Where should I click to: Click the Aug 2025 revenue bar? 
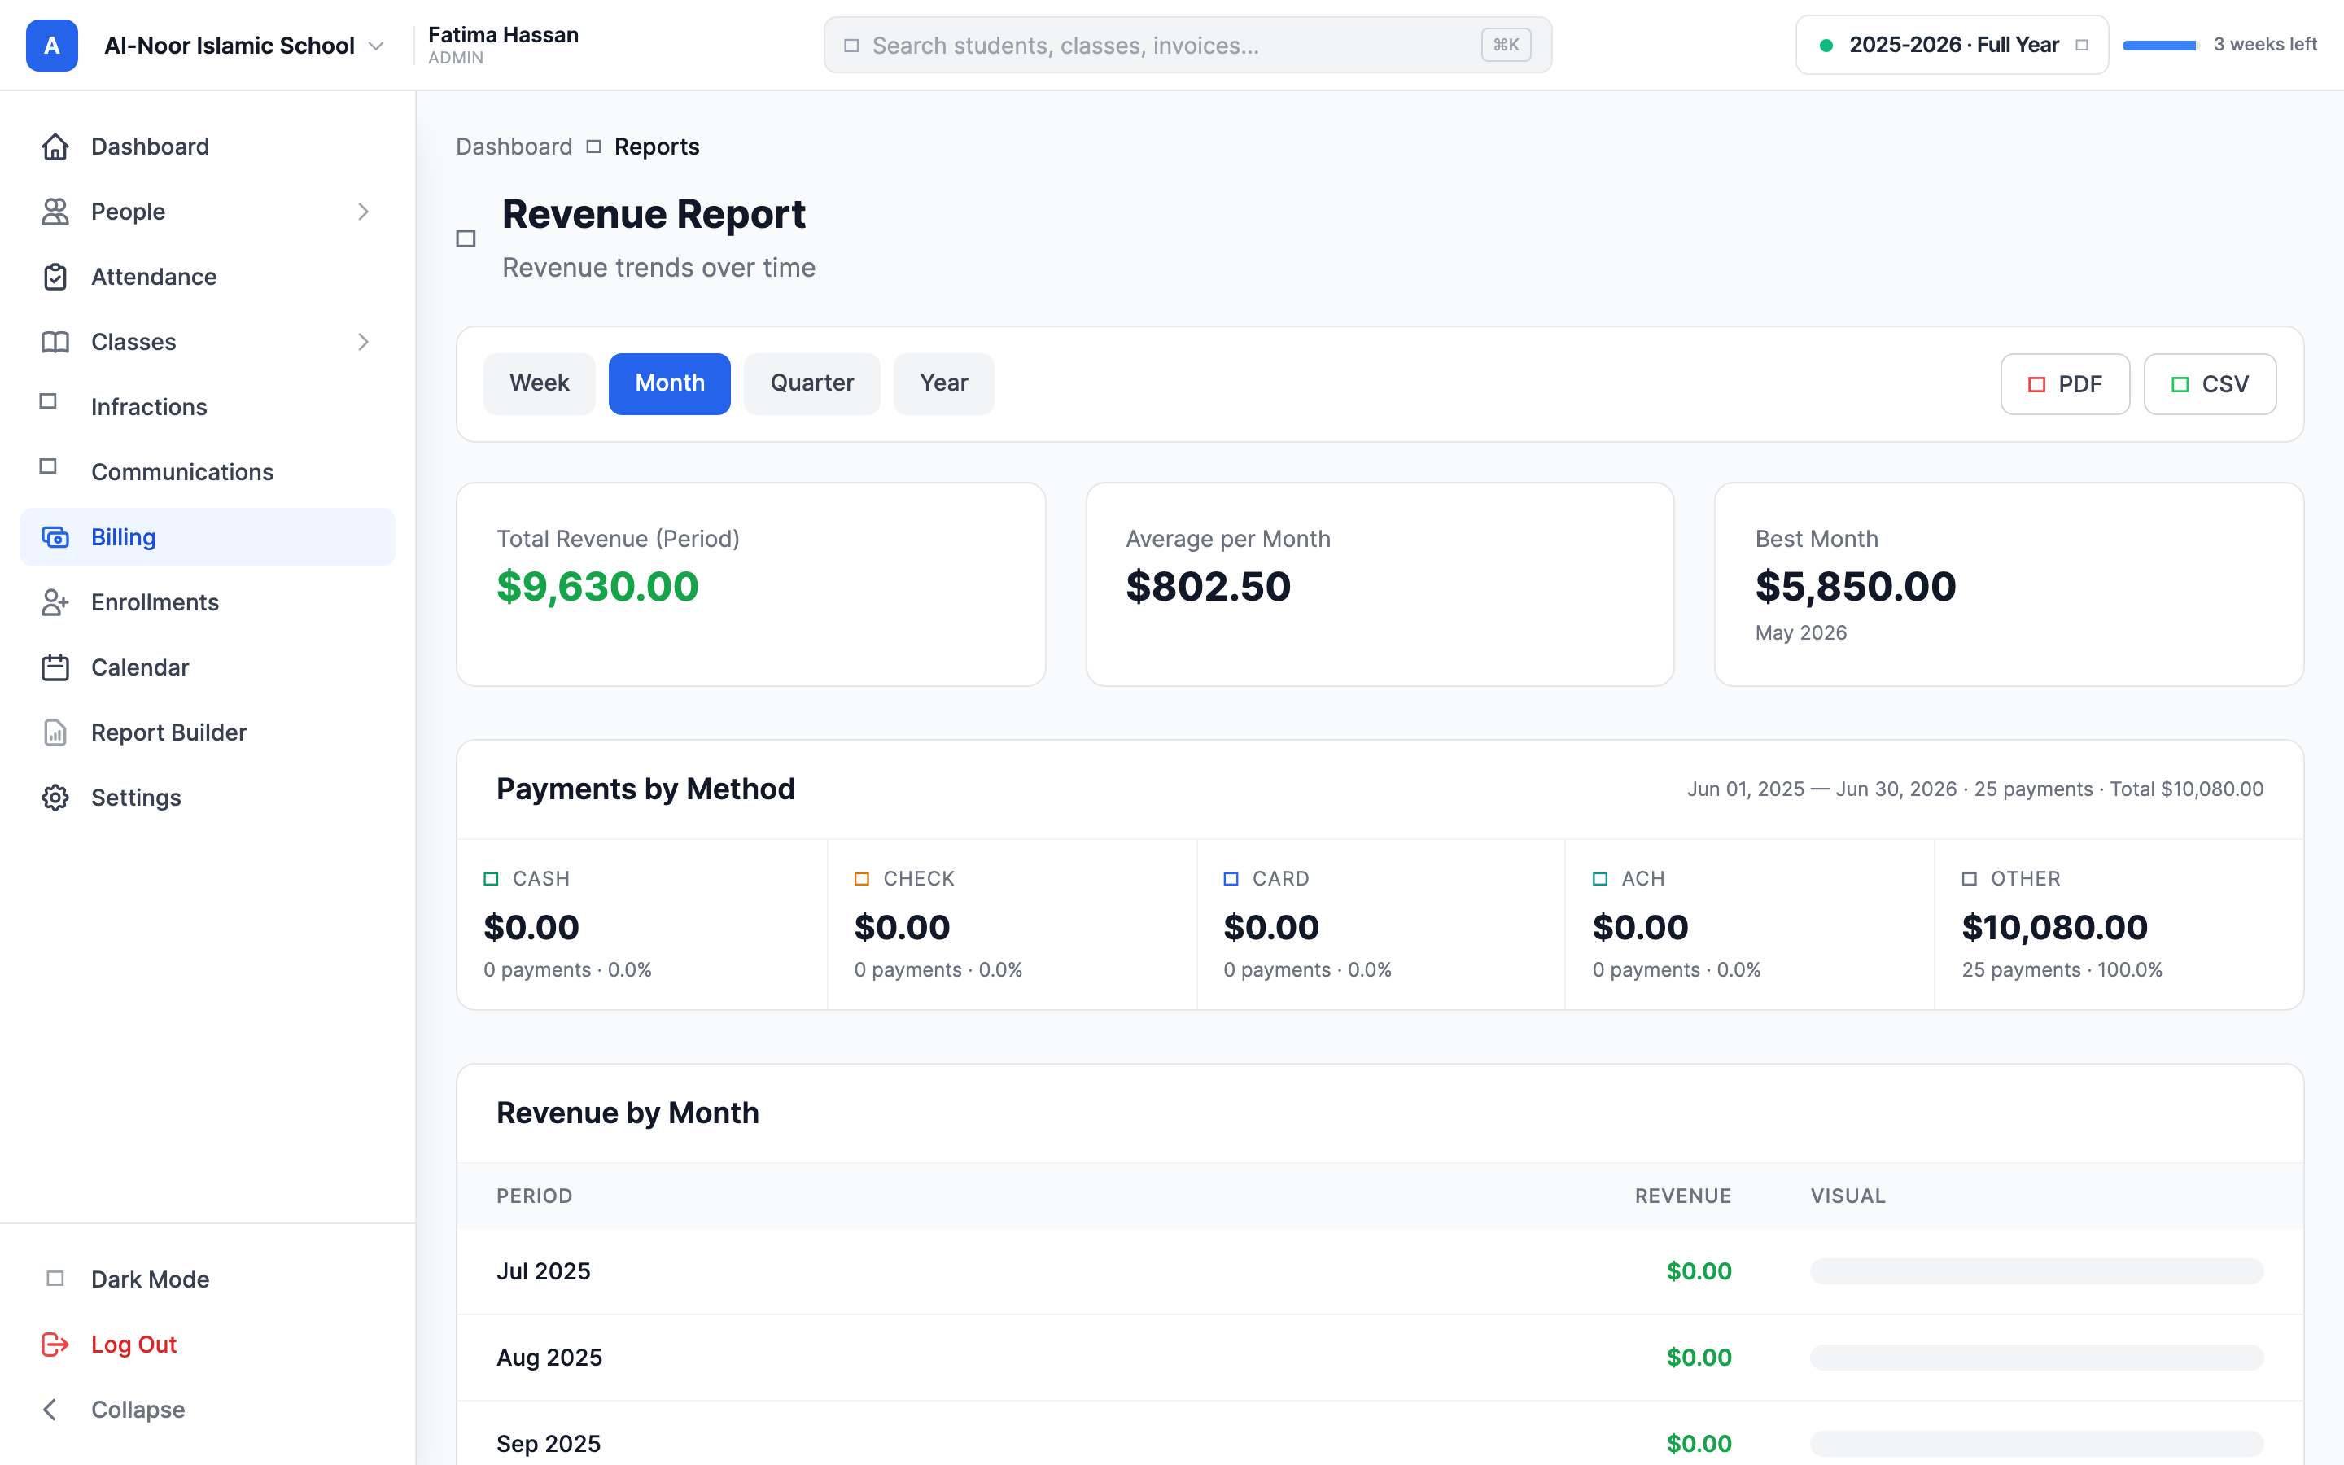click(2036, 1358)
